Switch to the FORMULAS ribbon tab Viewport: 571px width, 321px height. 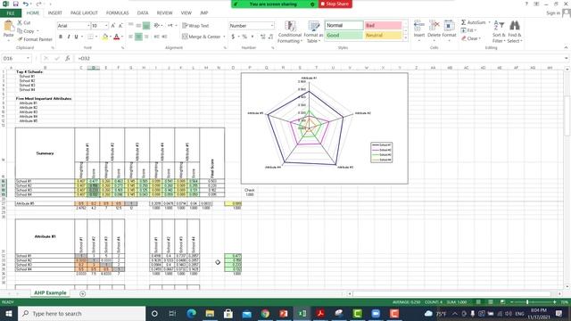(117, 13)
